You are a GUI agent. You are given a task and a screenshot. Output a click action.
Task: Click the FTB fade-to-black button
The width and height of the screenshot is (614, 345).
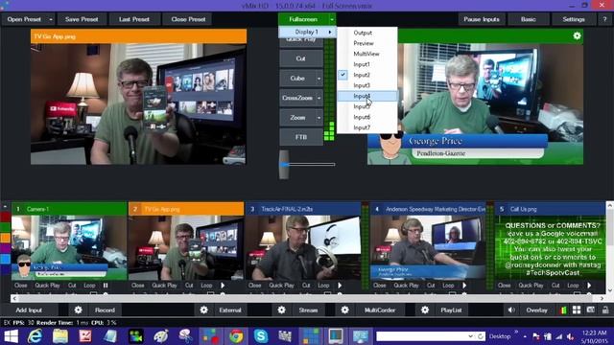[x=300, y=137]
